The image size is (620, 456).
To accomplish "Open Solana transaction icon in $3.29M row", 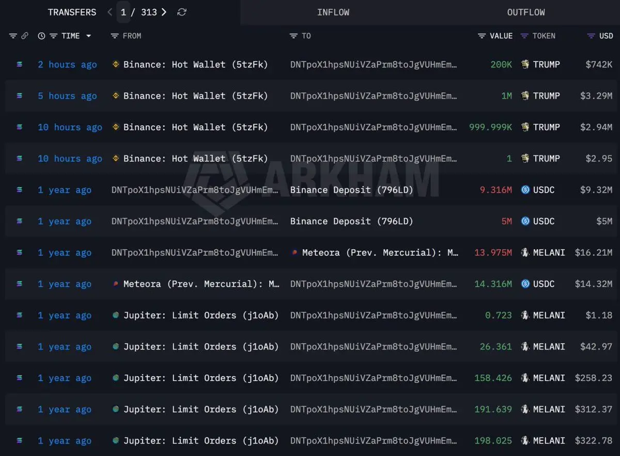I will [20, 96].
